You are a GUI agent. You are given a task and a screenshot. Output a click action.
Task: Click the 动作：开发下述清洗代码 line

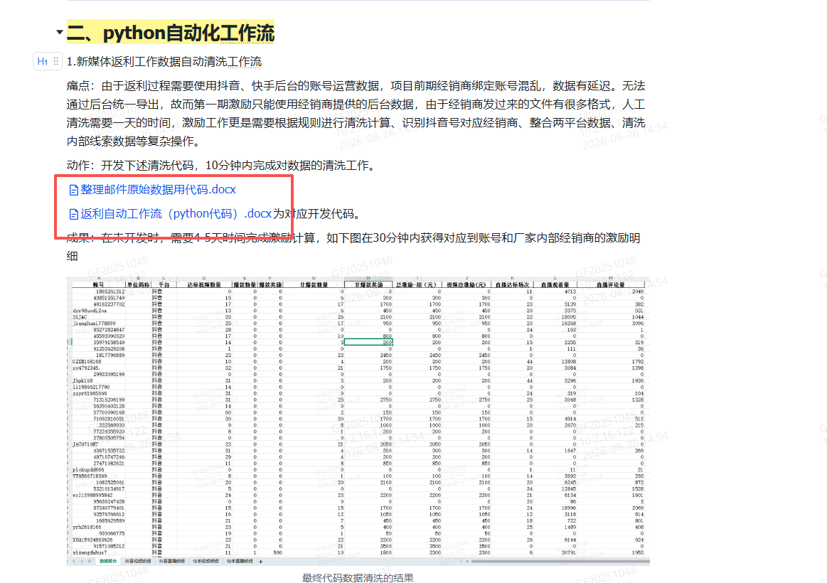tap(222, 165)
